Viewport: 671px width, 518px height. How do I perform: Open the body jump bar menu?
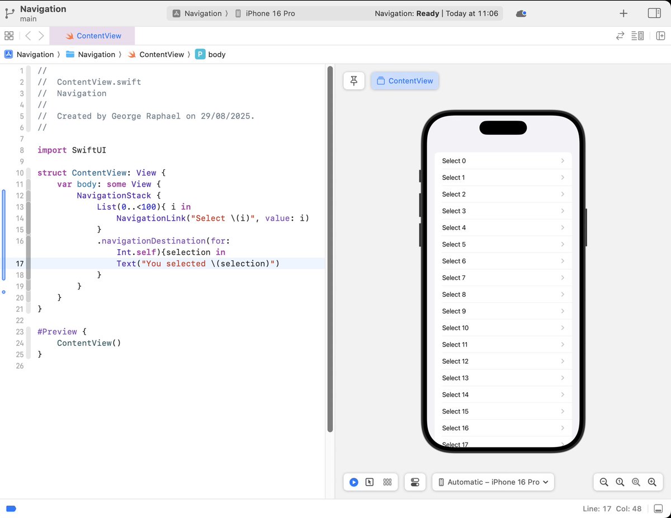pos(216,54)
